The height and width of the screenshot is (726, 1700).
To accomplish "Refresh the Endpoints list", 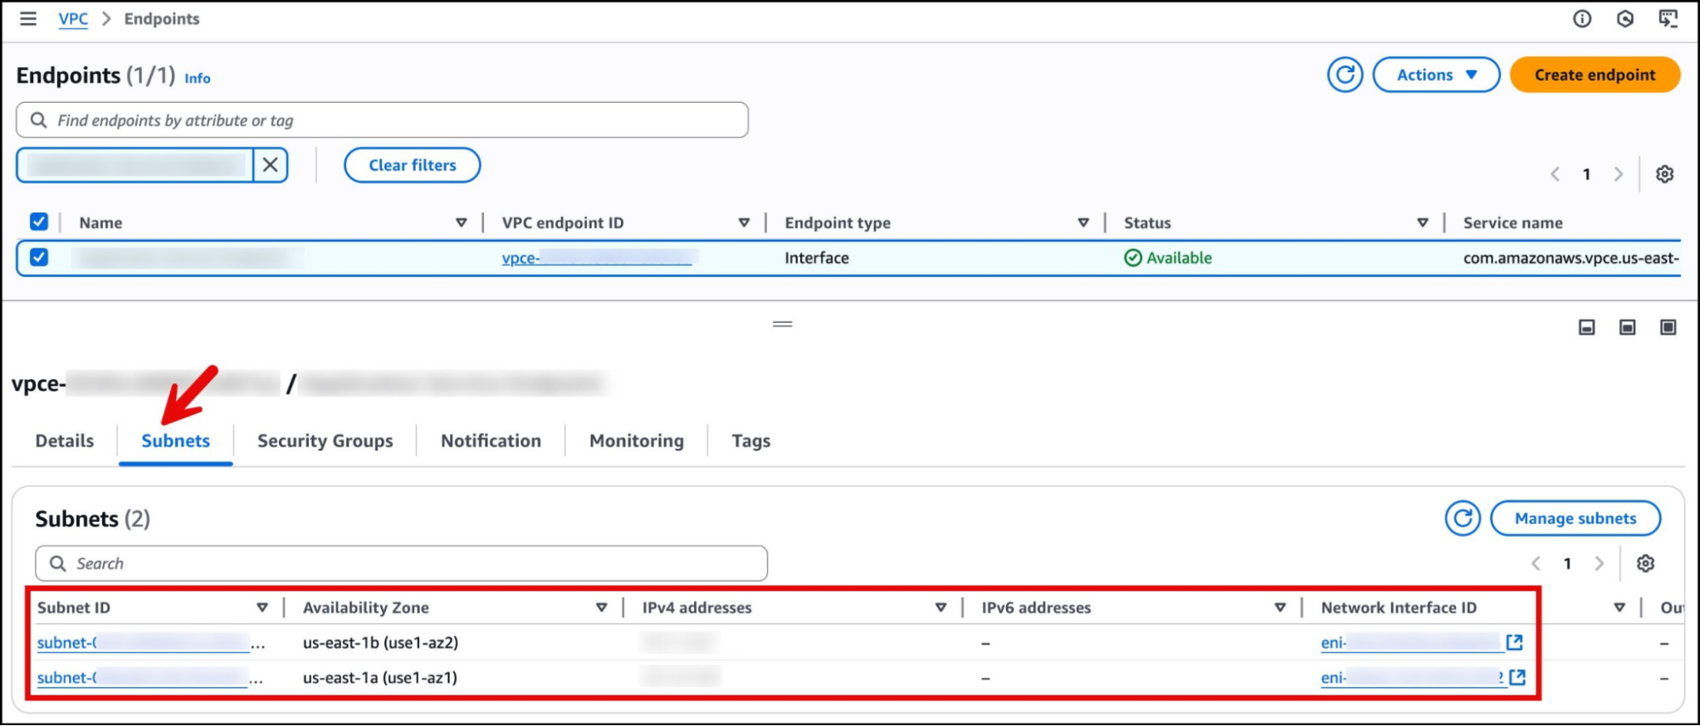I will [x=1345, y=75].
